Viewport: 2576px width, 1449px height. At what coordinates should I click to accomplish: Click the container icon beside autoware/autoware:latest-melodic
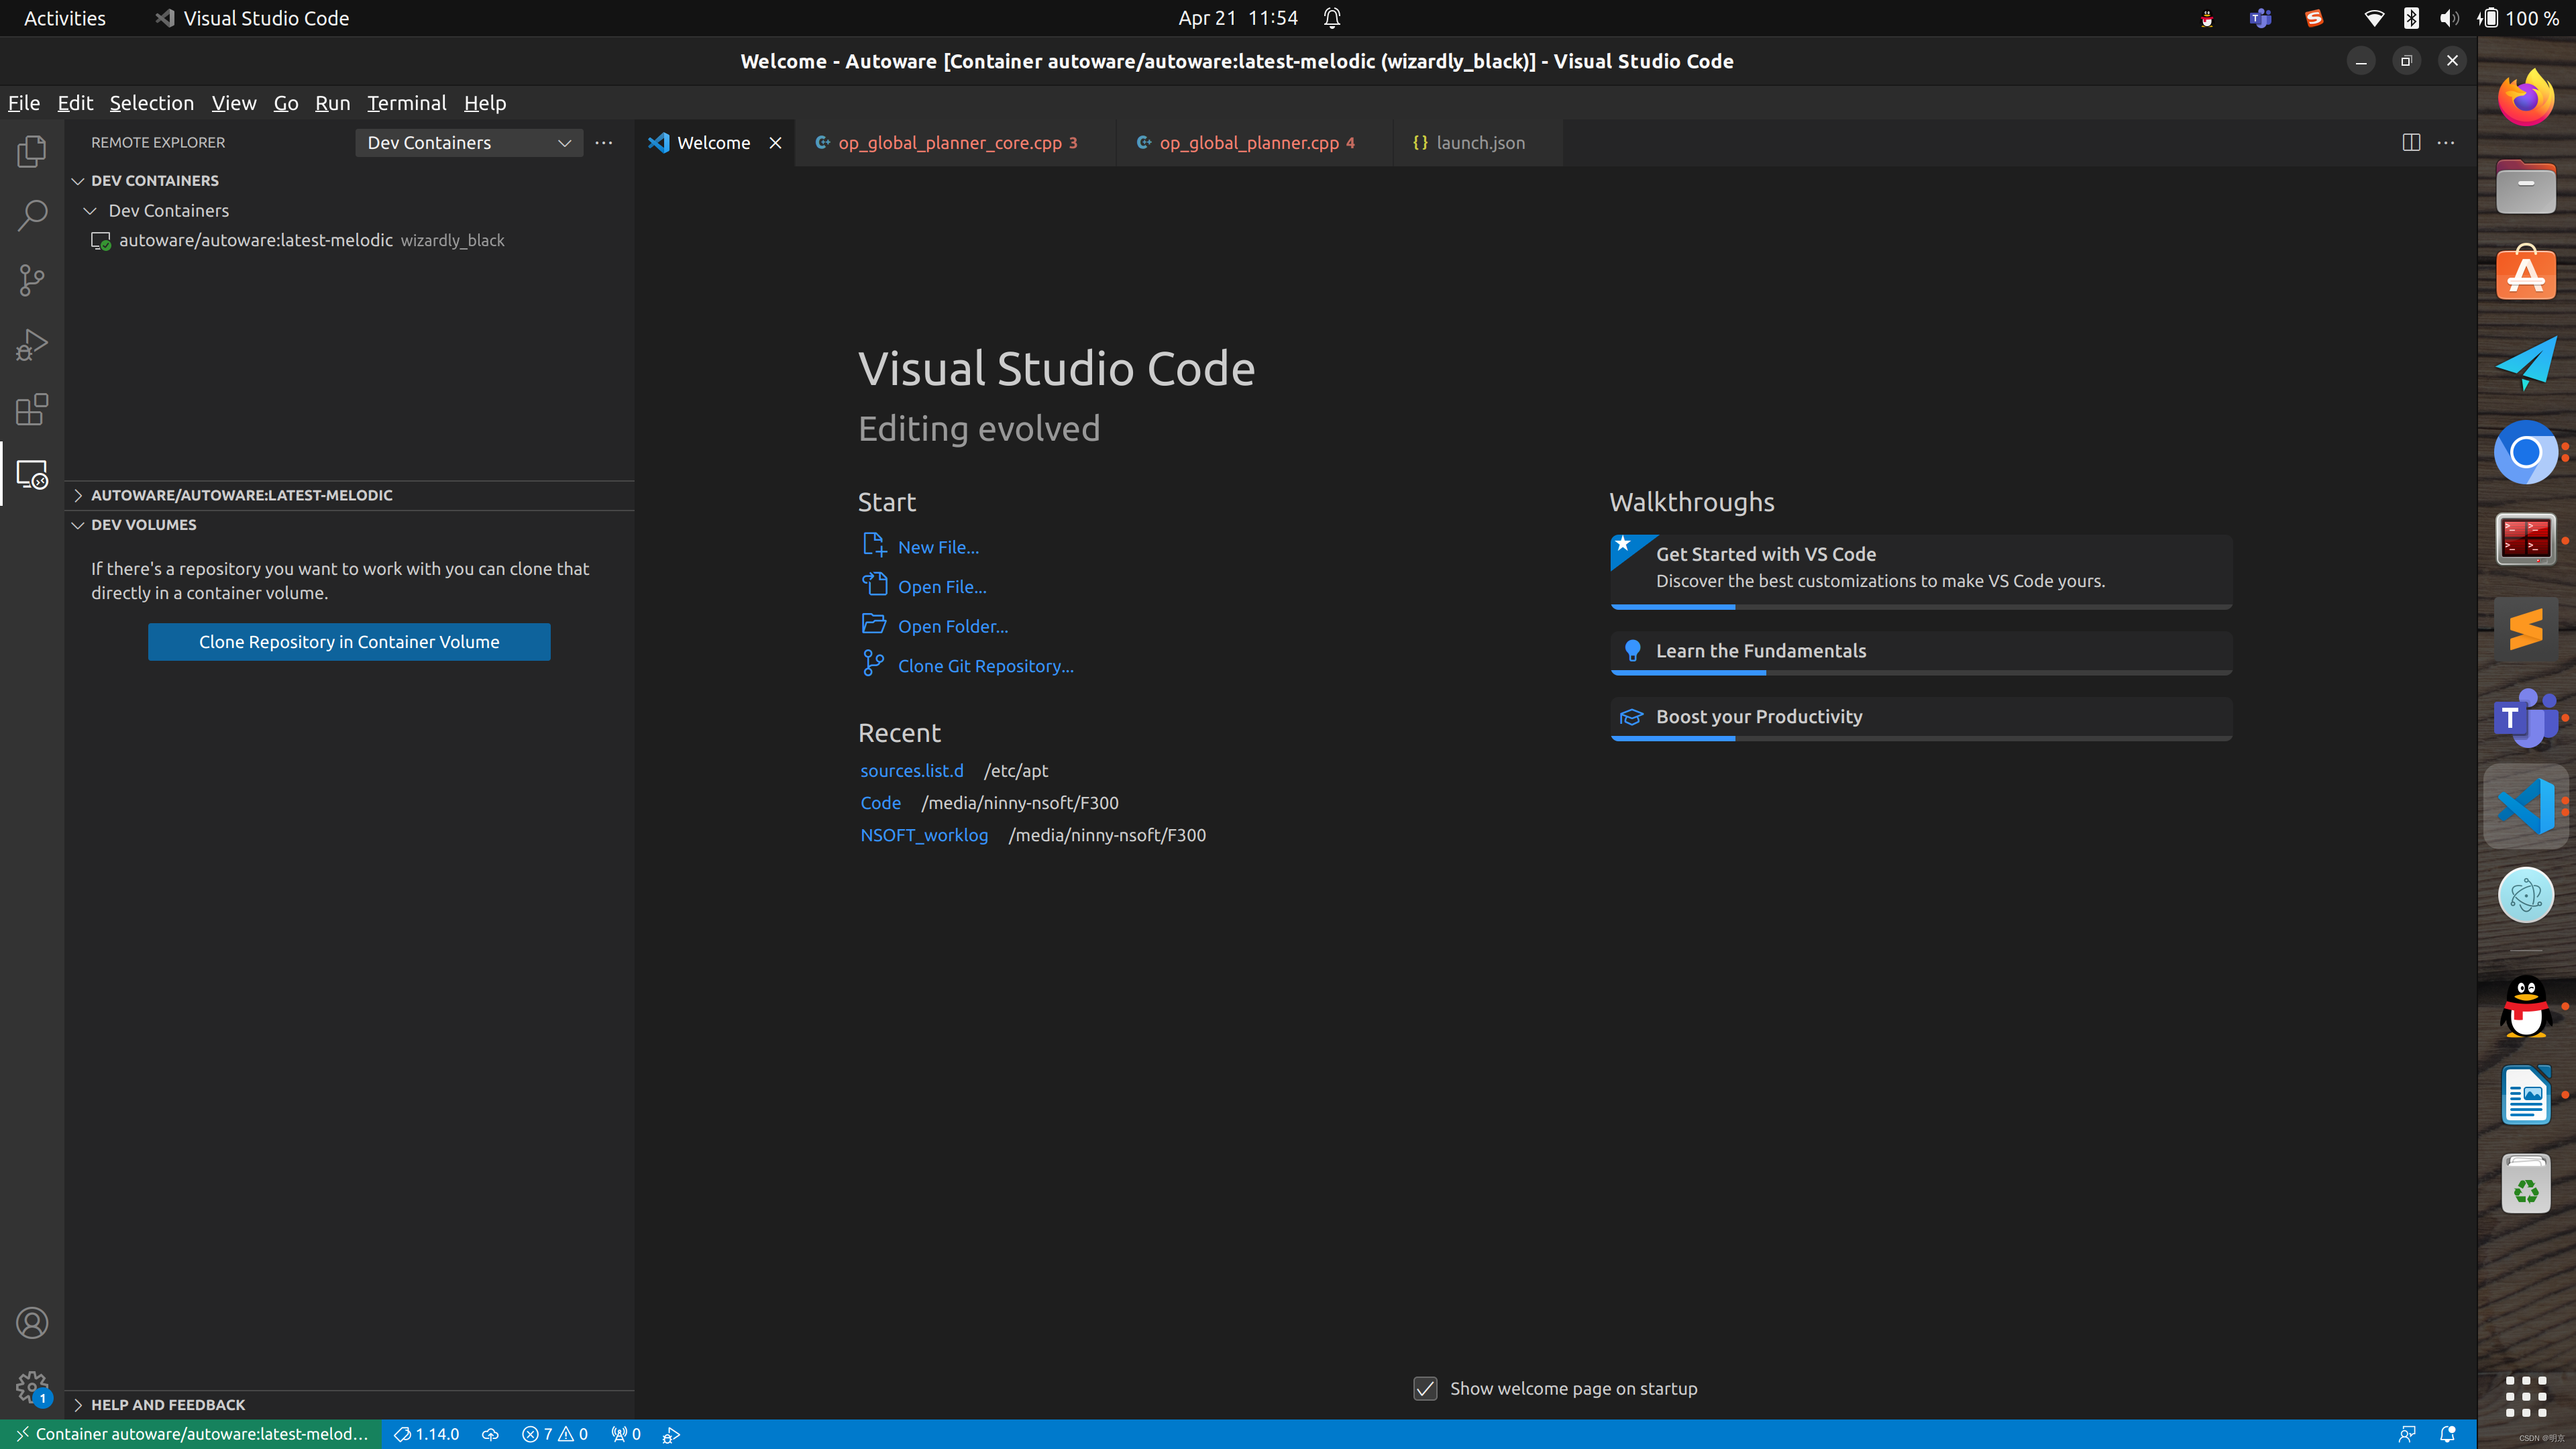(101, 241)
